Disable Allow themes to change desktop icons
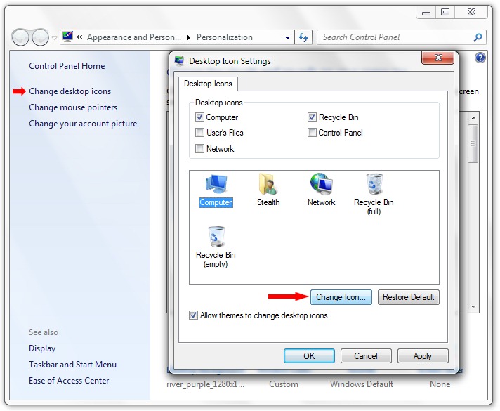This screenshot has width=500, height=411. (194, 315)
